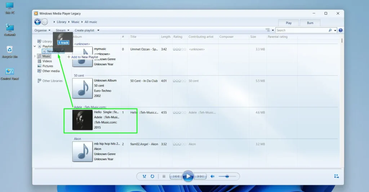This screenshot has width=369, height=192.
Task: Skip to next track
Action: (x=200, y=176)
